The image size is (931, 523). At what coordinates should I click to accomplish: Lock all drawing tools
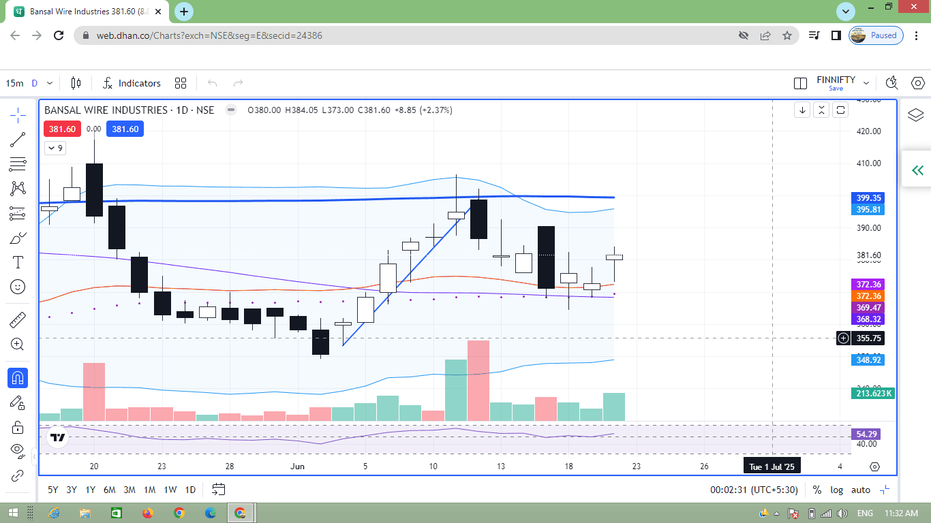(18, 428)
